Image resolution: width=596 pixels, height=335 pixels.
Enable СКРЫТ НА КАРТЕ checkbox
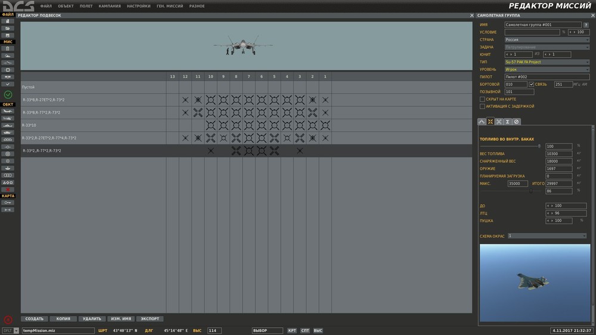pyautogui.click(x=482, y=99)
